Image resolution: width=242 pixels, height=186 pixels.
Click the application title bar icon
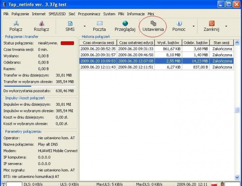[4, 4]
